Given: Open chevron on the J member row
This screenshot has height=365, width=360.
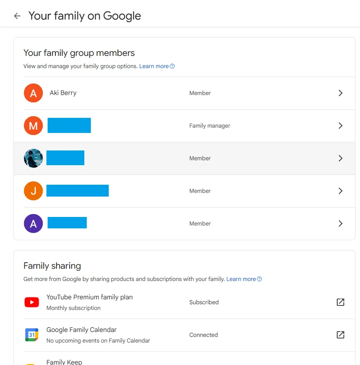Looking at the screenshot, I should pos(340,191).
